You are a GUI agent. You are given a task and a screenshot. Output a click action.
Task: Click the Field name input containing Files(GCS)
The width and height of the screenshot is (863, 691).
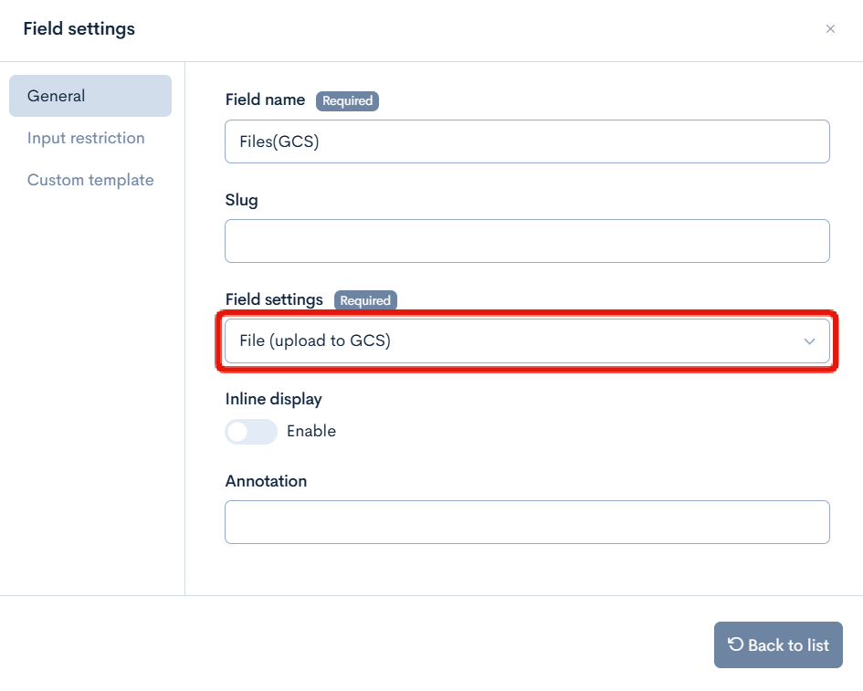[x=526, y=141]
